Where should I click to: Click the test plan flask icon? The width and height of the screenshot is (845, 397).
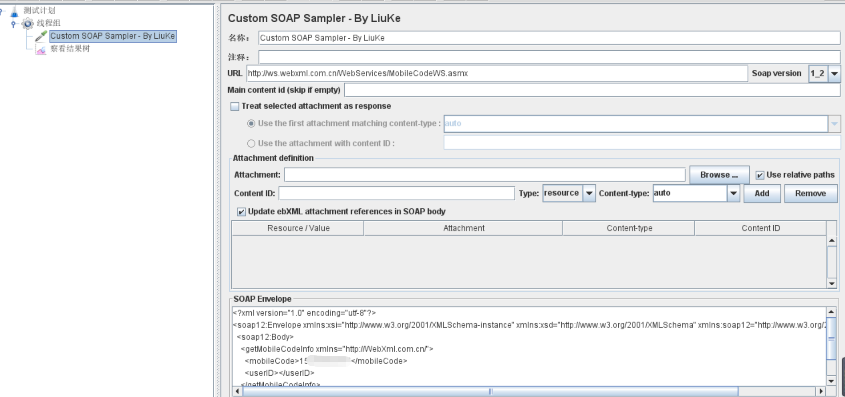pyautogui.click(x=14, y=11)
